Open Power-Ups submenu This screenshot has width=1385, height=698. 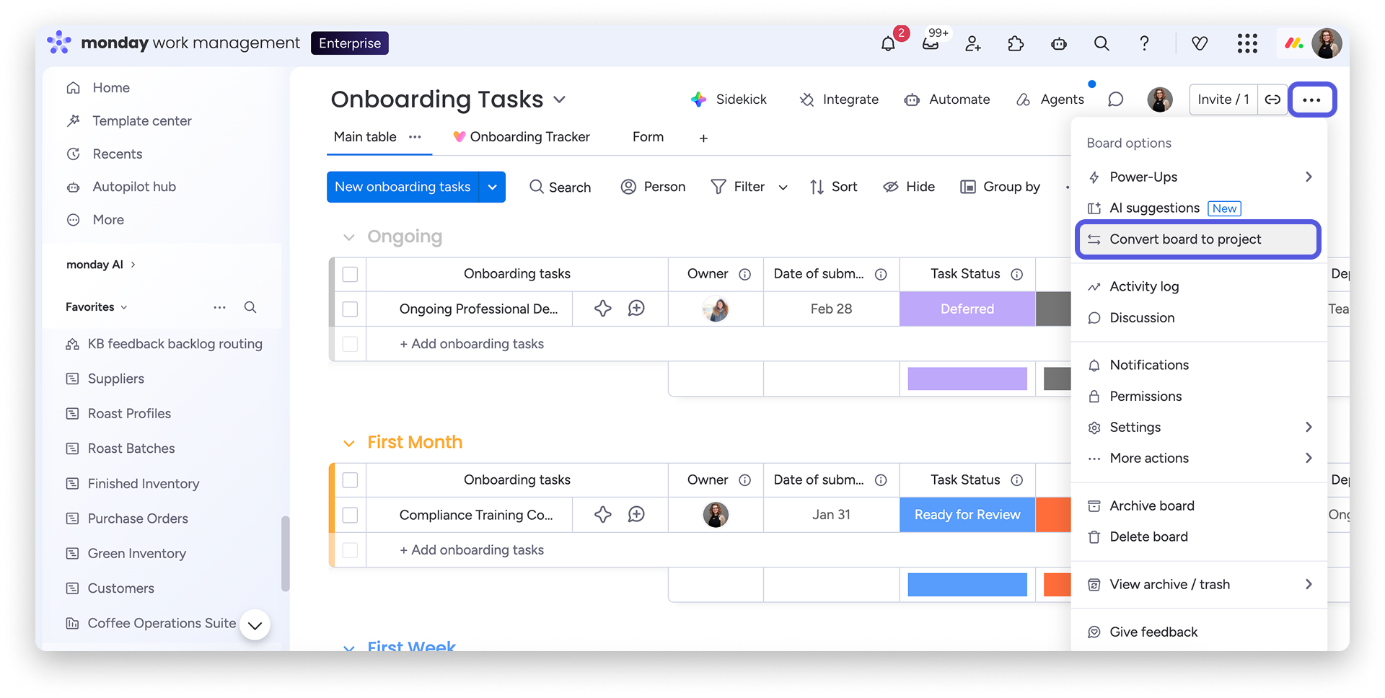click(x=1199, y=177)
